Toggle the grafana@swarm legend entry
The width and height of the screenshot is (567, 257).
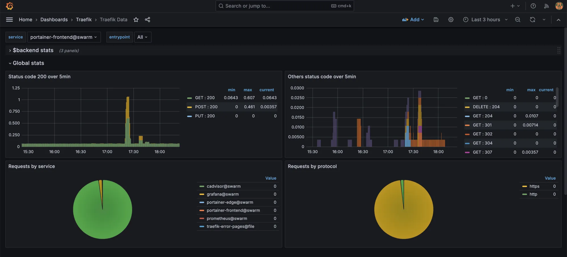pyautogui.click(x=223, y=194)
